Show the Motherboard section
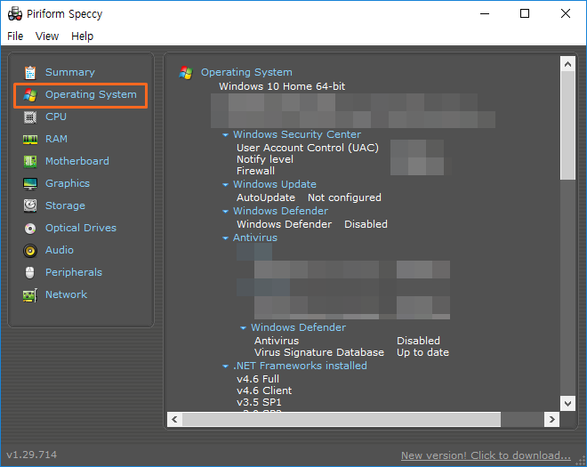 tap(77, 161)
